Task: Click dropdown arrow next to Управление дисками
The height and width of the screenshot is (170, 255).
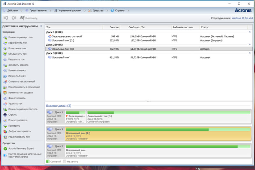Action: pyautogui.click(x=84, y=11)
